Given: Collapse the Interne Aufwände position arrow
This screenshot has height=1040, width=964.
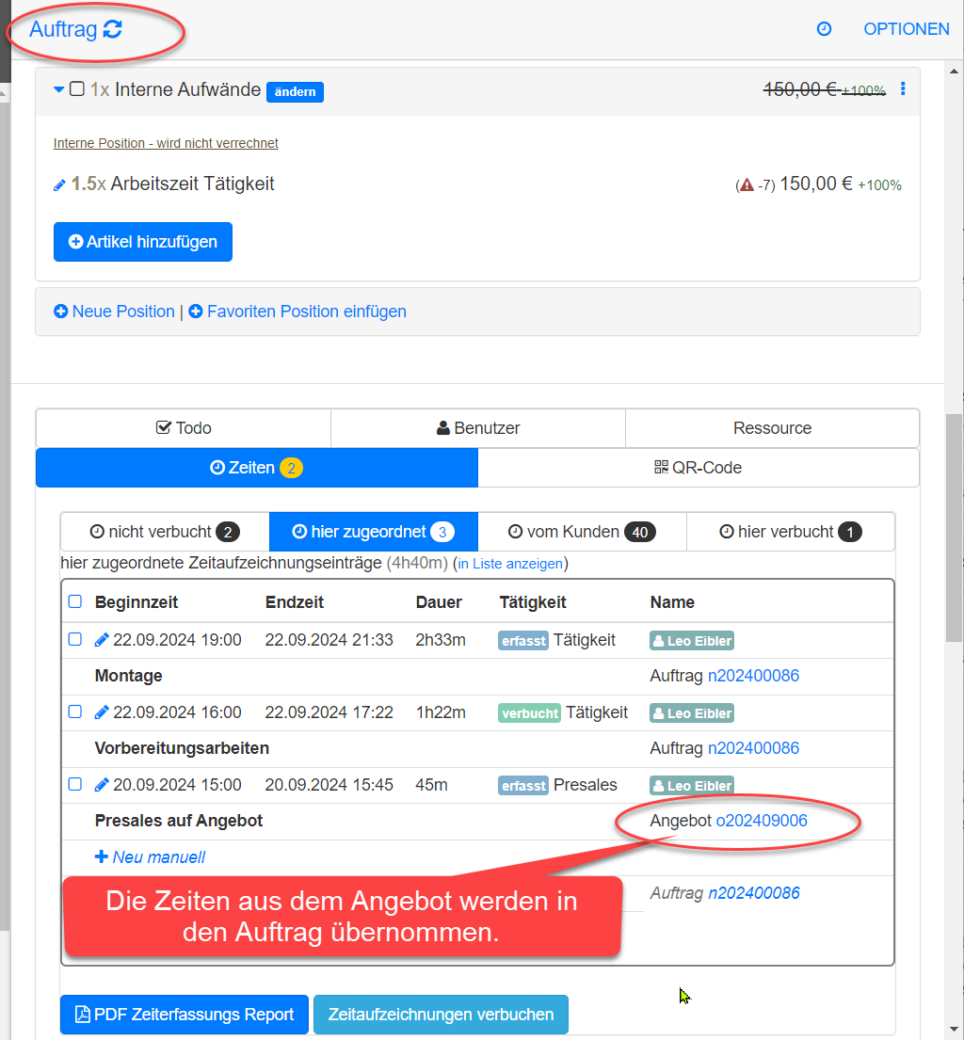Looking at the screenshot, I should 59,89.
